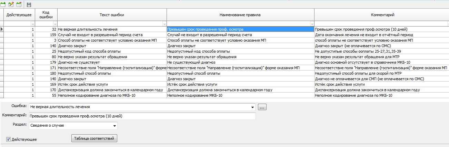Open the Раздел combo box dropdown
This screenshot has height=147, width=449.
[114, 125]
